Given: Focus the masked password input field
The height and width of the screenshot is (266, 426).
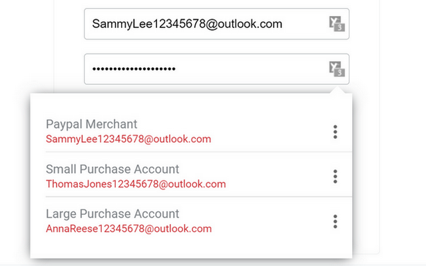Looking at the screenshot, I should click(x=253, y=69).
